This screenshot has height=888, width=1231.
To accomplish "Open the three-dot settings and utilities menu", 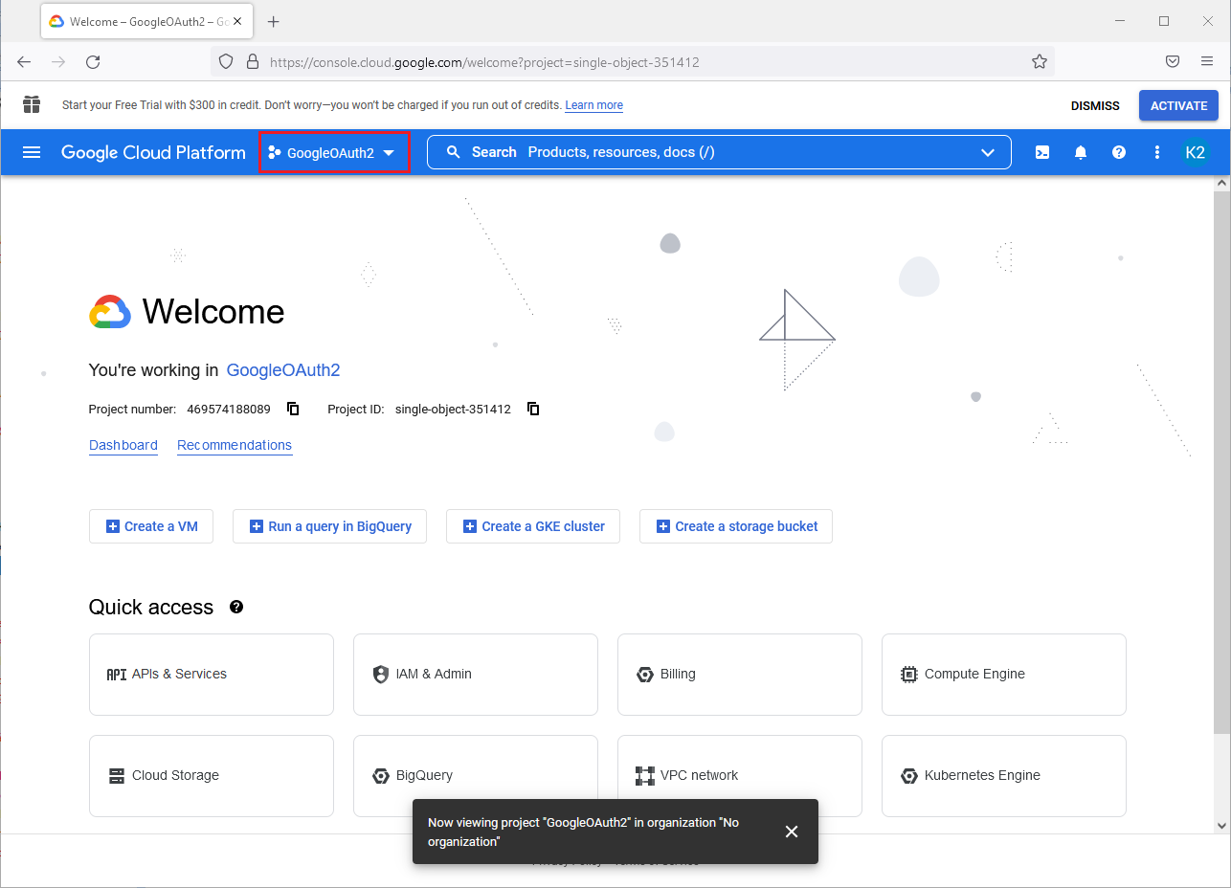I will point(1157,152).
